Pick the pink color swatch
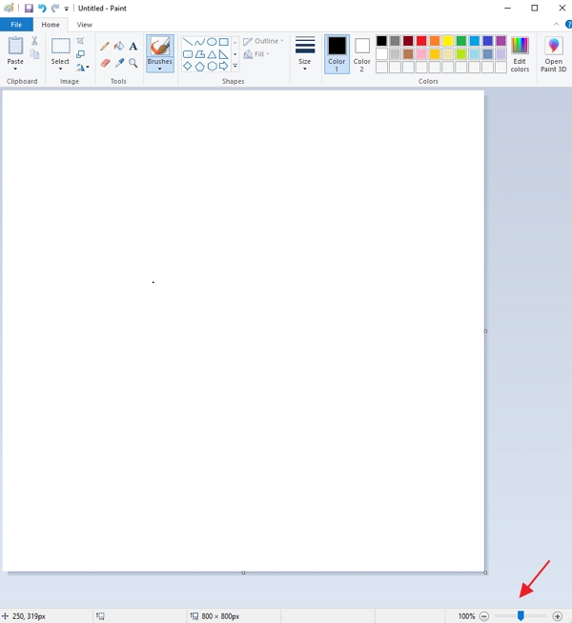572x623 pixels. click(x=421, y=54)
